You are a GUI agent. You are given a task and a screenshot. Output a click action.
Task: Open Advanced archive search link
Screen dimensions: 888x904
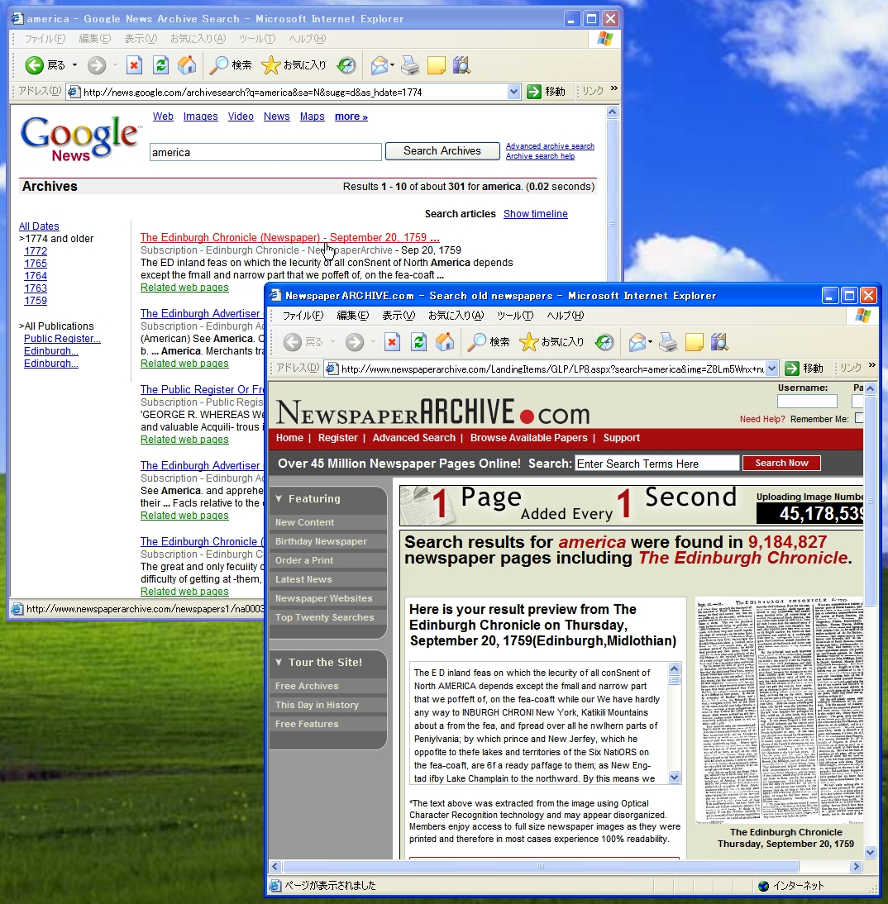[550, 146]
